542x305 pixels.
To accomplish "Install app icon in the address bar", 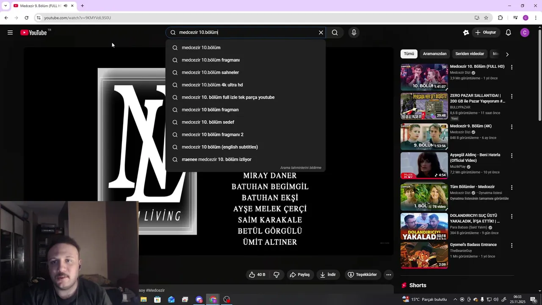I will pos(477,18).
